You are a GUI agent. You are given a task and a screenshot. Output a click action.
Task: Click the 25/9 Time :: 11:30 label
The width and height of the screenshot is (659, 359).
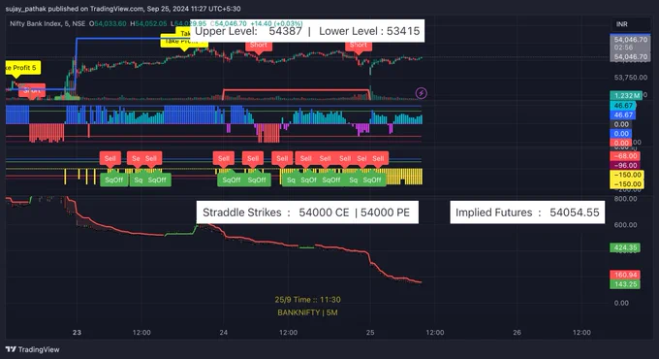307,300
